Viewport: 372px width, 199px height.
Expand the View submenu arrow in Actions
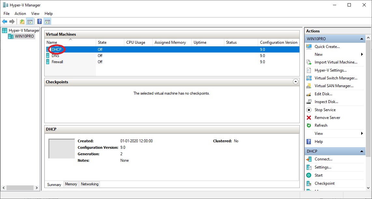362,133
